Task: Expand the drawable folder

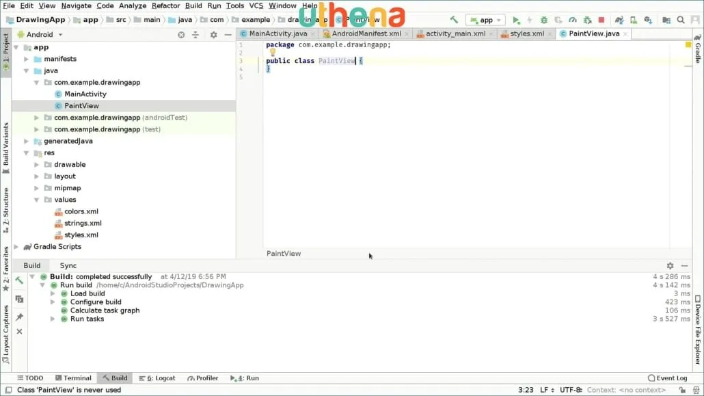Action: (37, 165)
